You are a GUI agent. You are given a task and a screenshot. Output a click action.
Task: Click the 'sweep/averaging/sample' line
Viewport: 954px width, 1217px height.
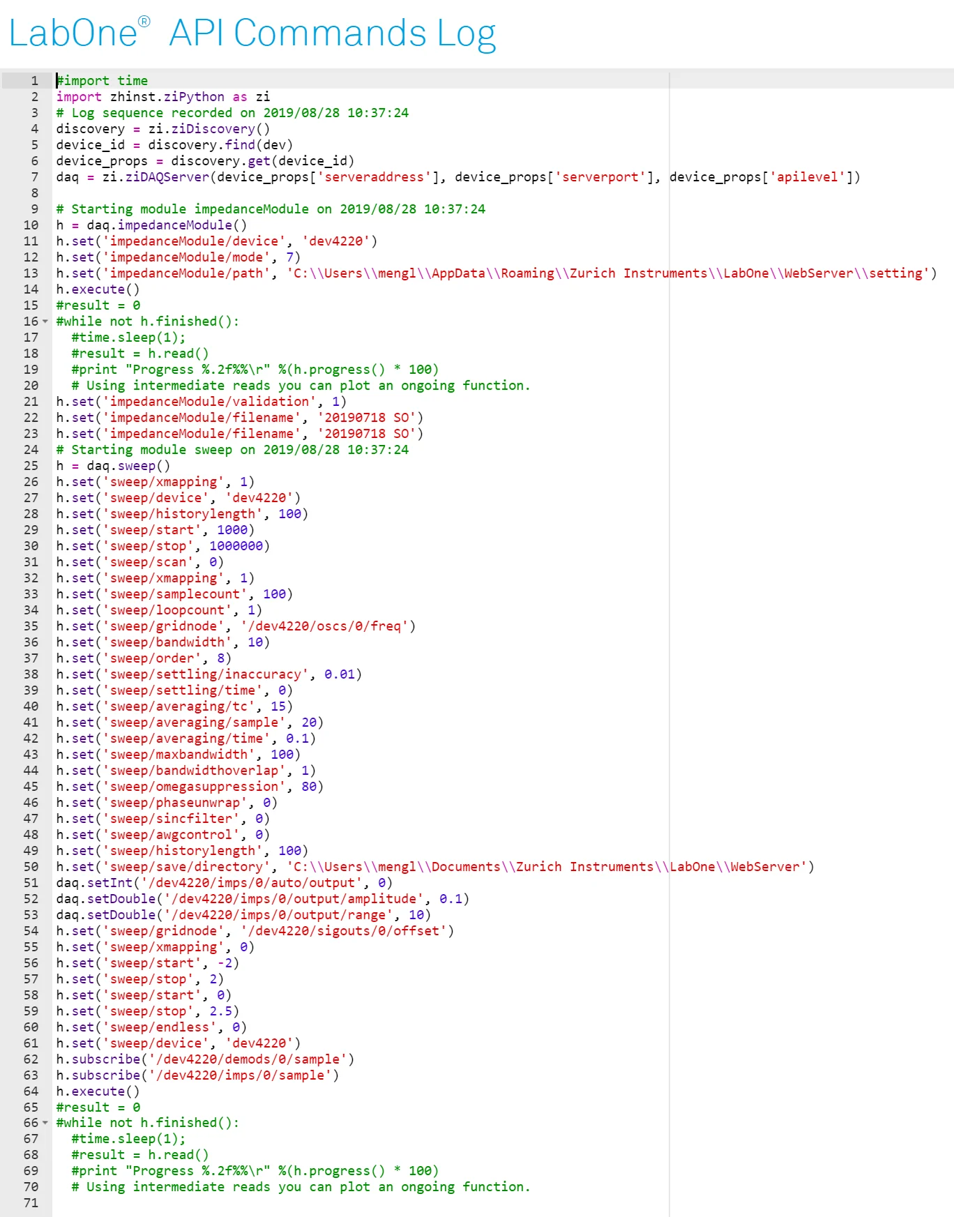pyautogui.click(x=190, y=723)
